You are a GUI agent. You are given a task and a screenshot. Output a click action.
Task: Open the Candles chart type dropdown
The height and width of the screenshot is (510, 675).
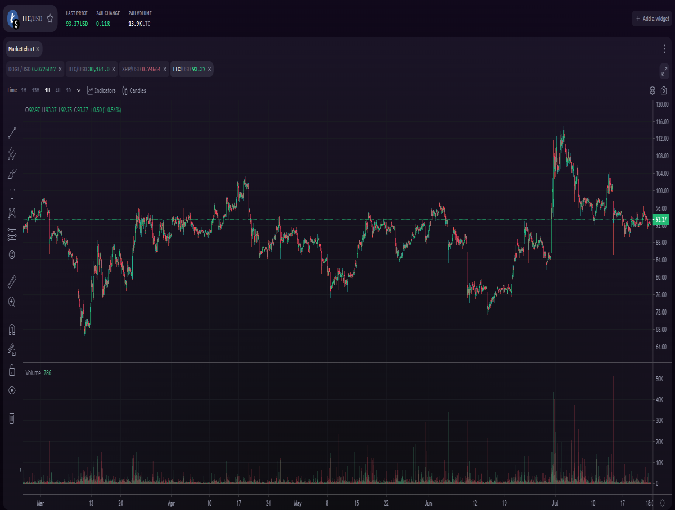click(x=134, y=90)
